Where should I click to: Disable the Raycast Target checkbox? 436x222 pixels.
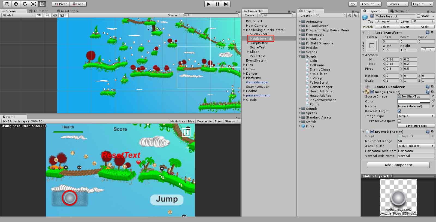click(399, 111)
